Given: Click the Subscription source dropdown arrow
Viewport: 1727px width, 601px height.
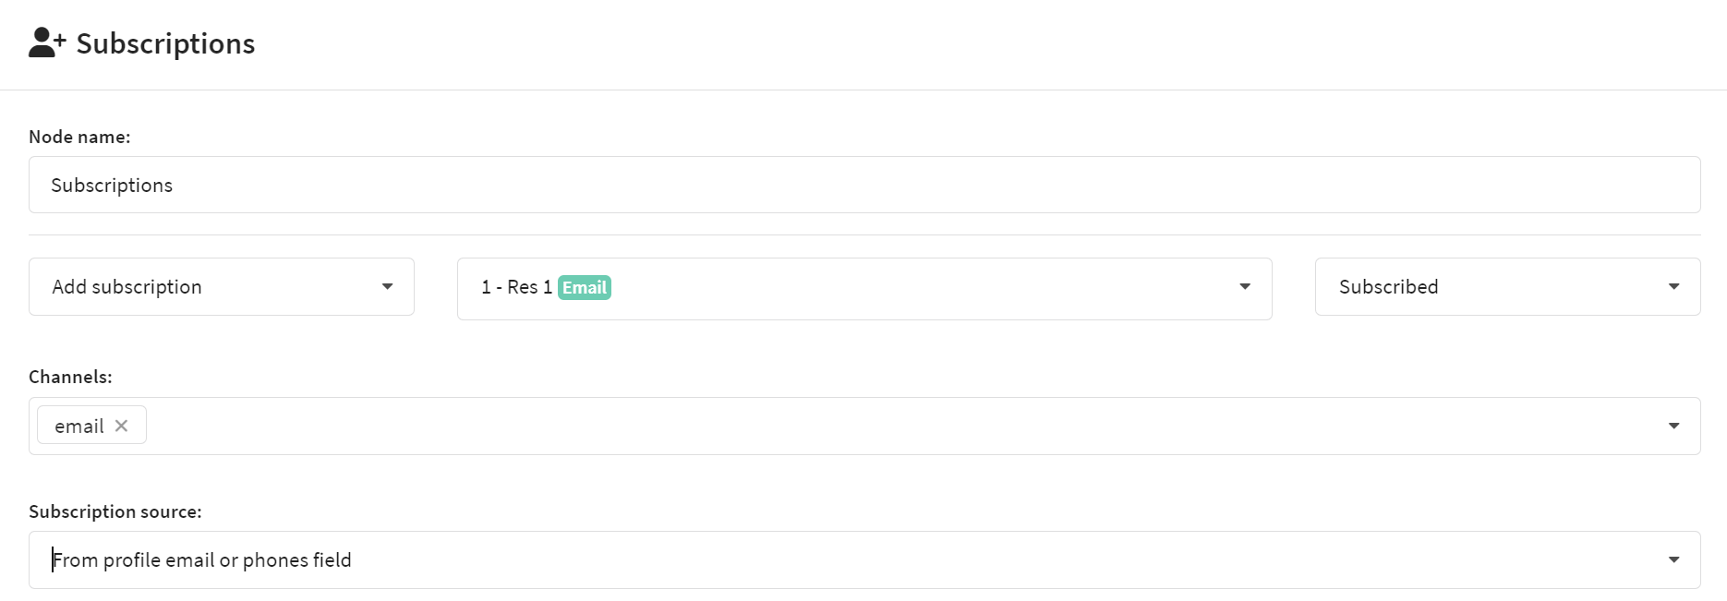Looking at the screenshot, I should tap(1673, 560).
